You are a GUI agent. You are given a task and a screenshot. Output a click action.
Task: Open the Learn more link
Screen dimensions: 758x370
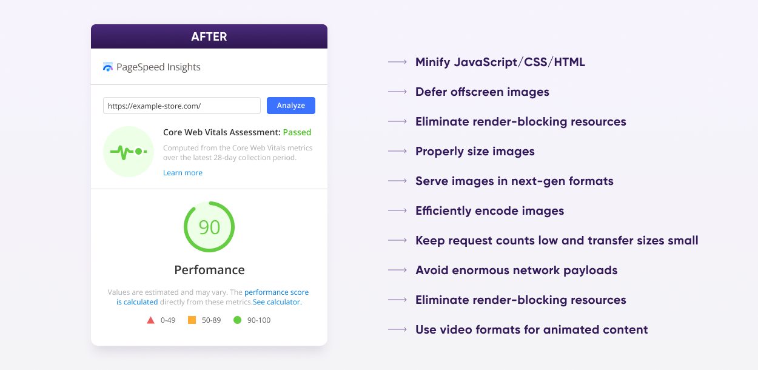pyautogui.click(x=183, y=172)
